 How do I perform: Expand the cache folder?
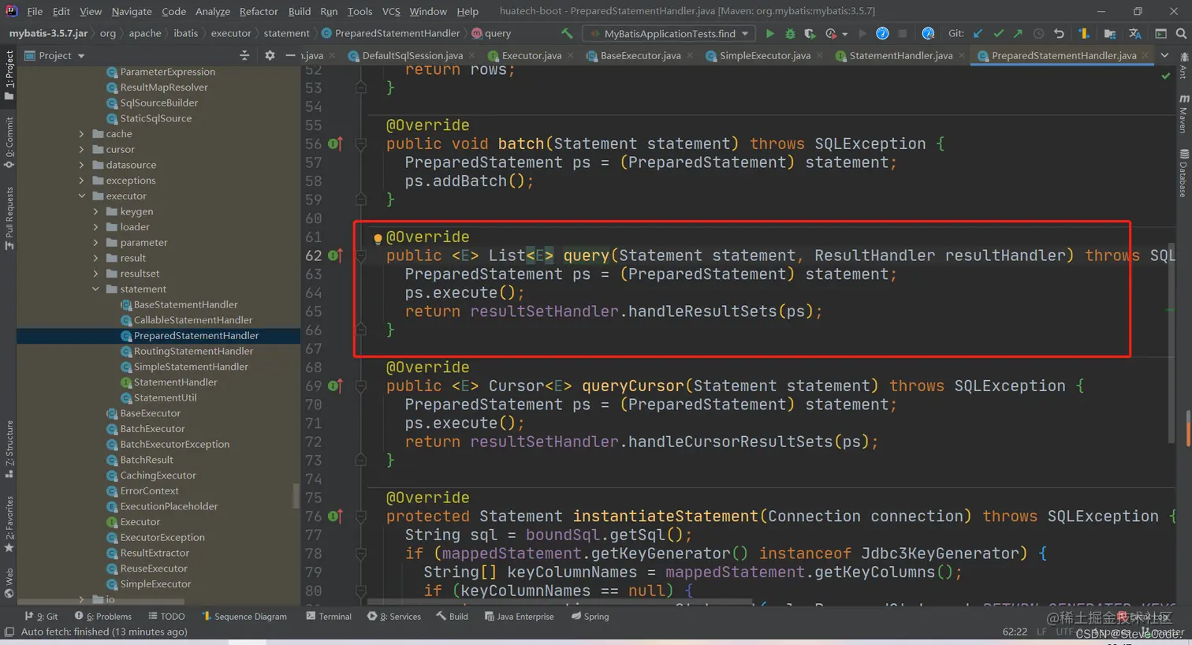point(81,134)
